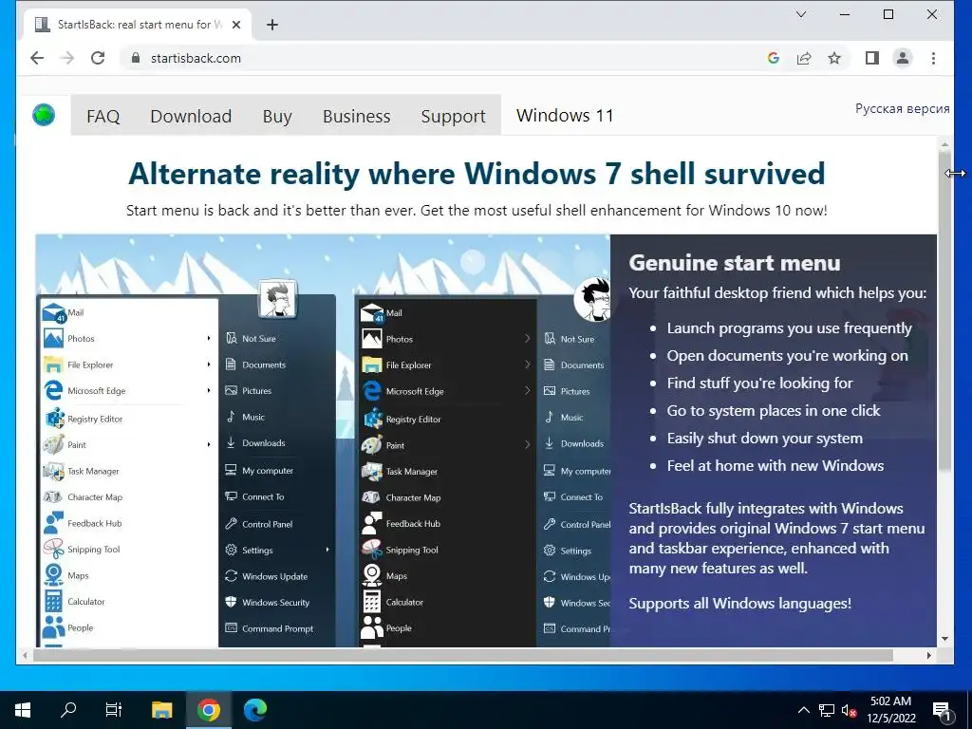Screen dimensions: 972x729
Task: Click the scroll up arrow
Action: tap(944, 145)
